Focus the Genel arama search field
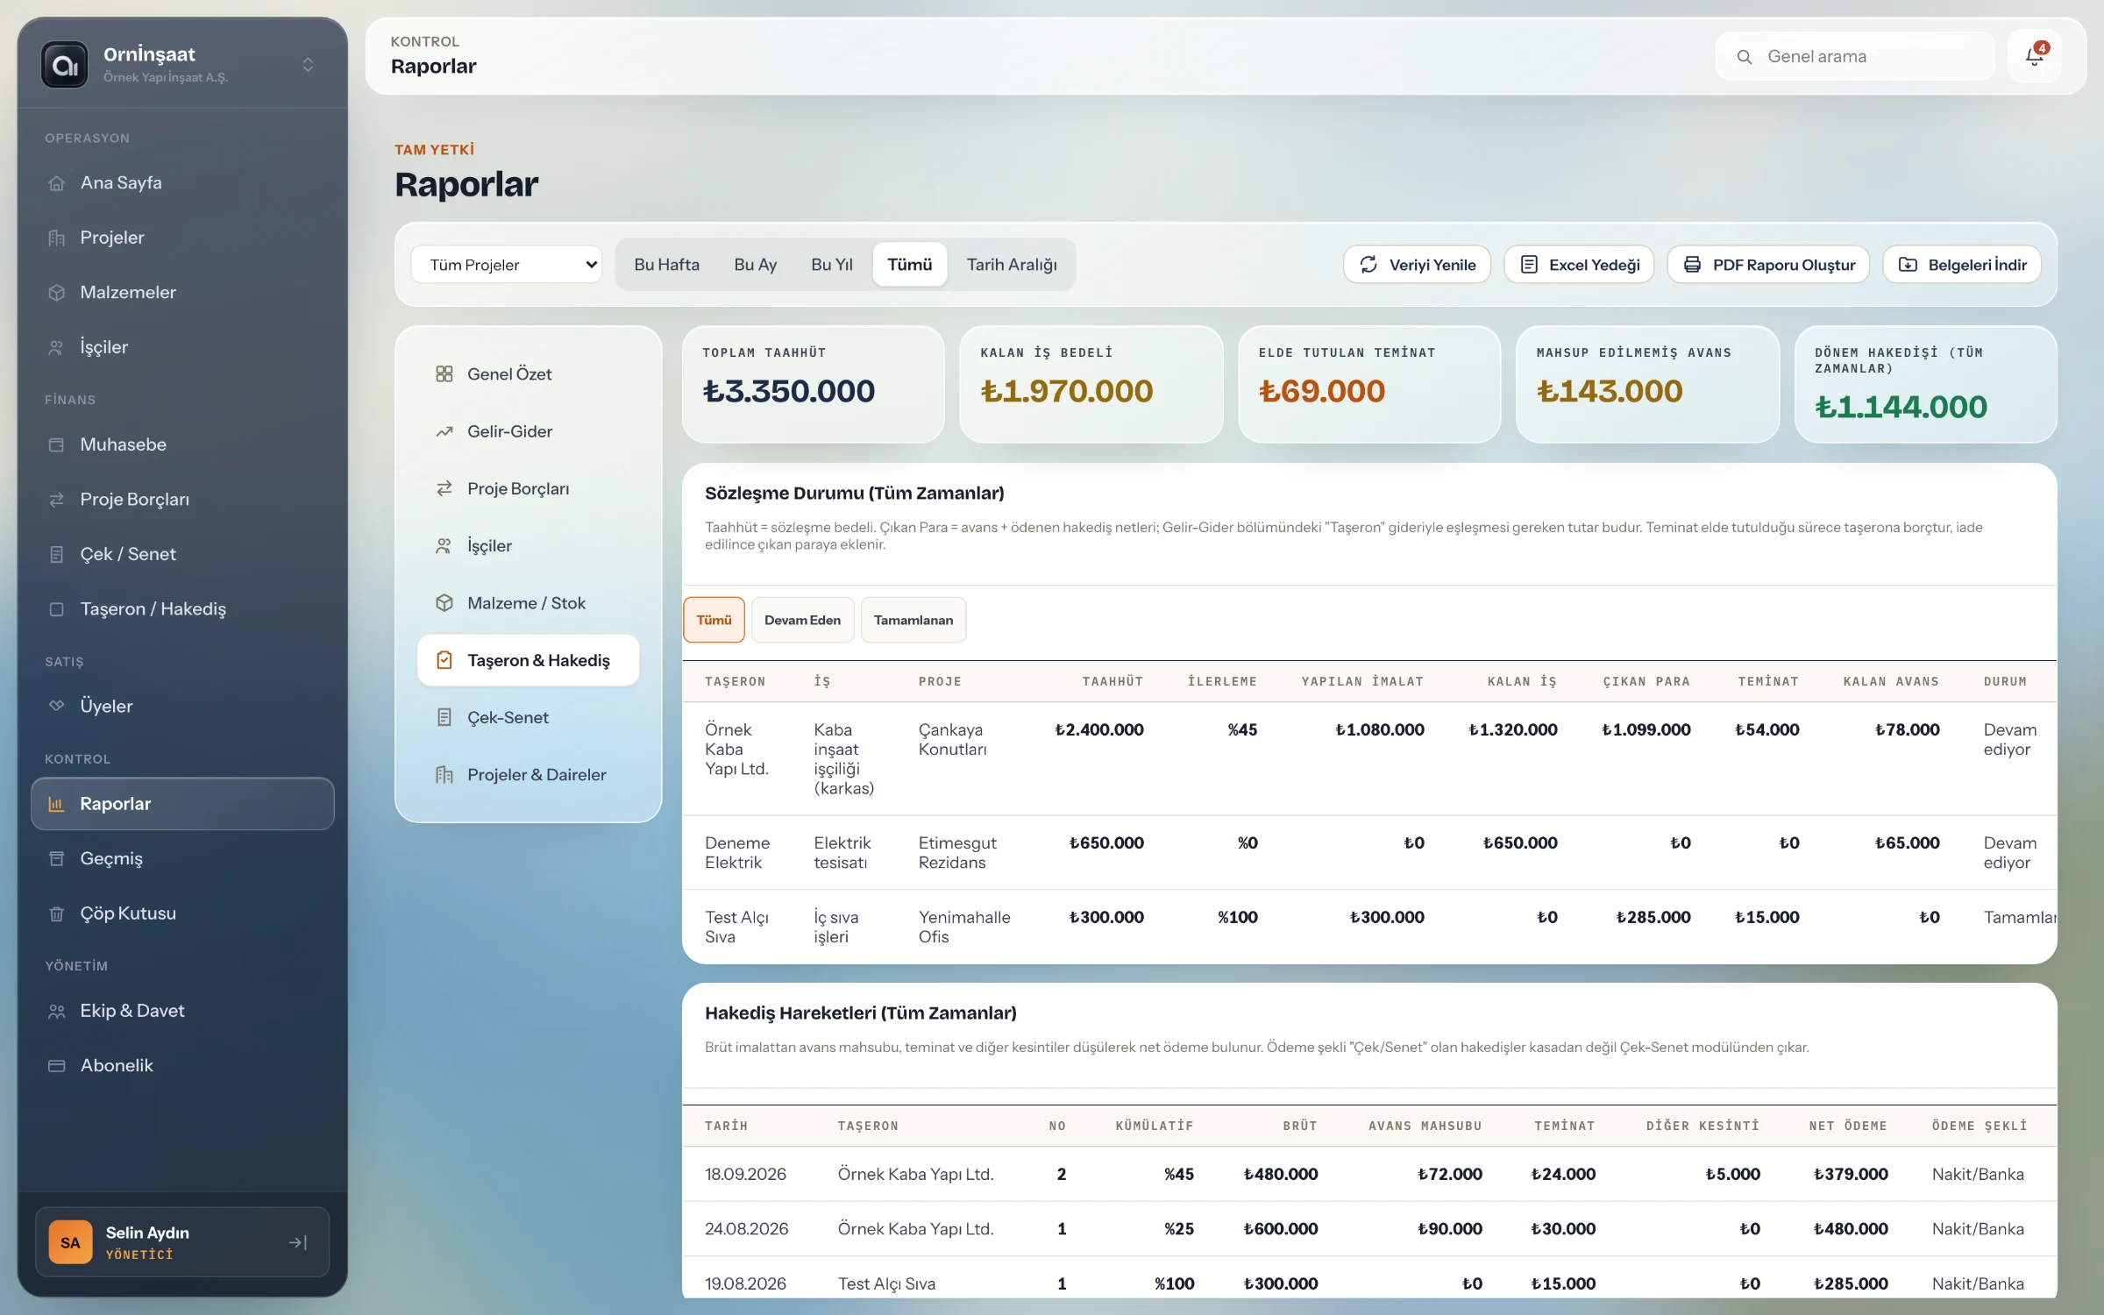This screenshot has width=2104, height=1315. [1854, 56]
